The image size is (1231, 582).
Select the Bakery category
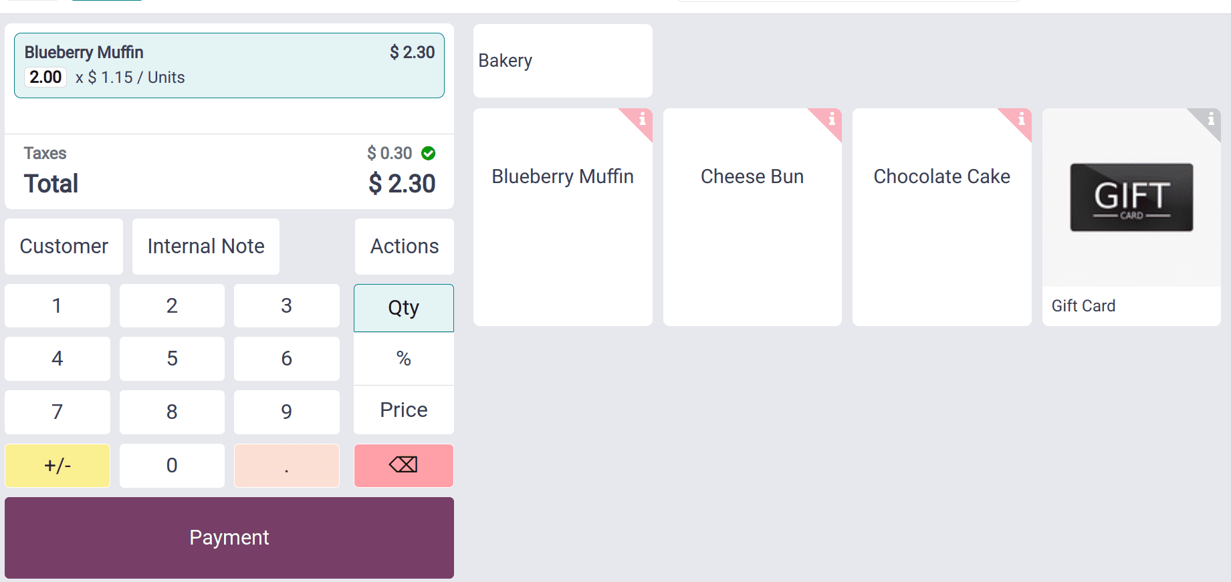[562, 61]
